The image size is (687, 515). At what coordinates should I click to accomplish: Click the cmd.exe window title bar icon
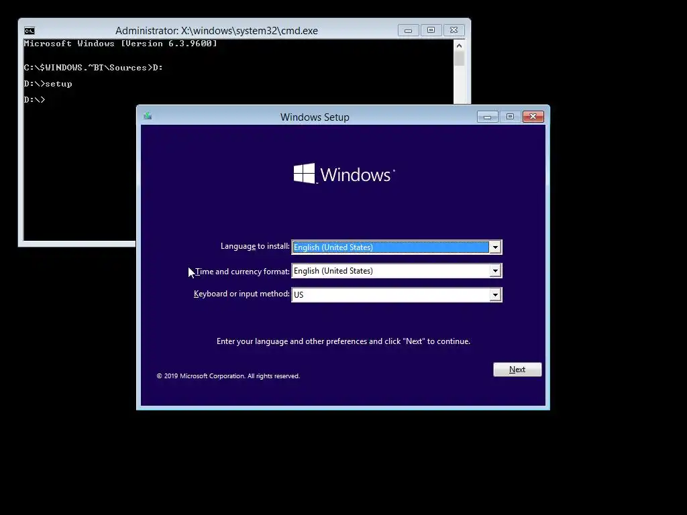point(30,31)
